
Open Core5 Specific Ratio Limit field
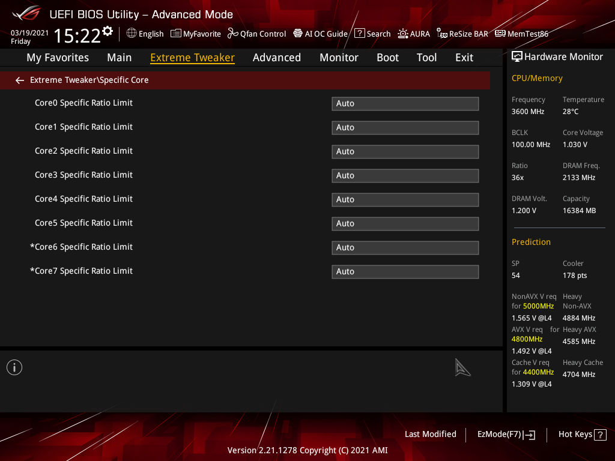(x=405, y=223)
